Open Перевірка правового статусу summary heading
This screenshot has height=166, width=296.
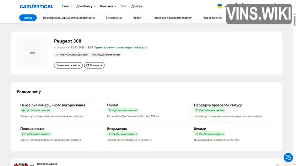pos(218,105)
